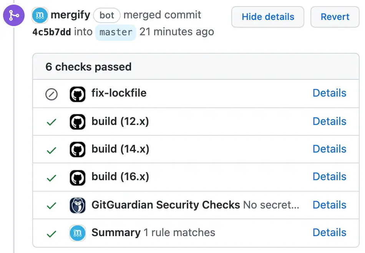
Task: Open Details for fix-lockfile check
Action: [329, 93]
